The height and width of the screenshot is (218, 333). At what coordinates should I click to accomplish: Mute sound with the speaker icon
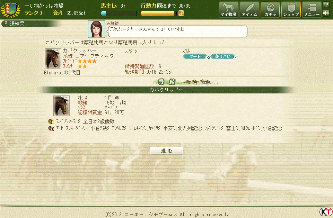tap(326, 13)
